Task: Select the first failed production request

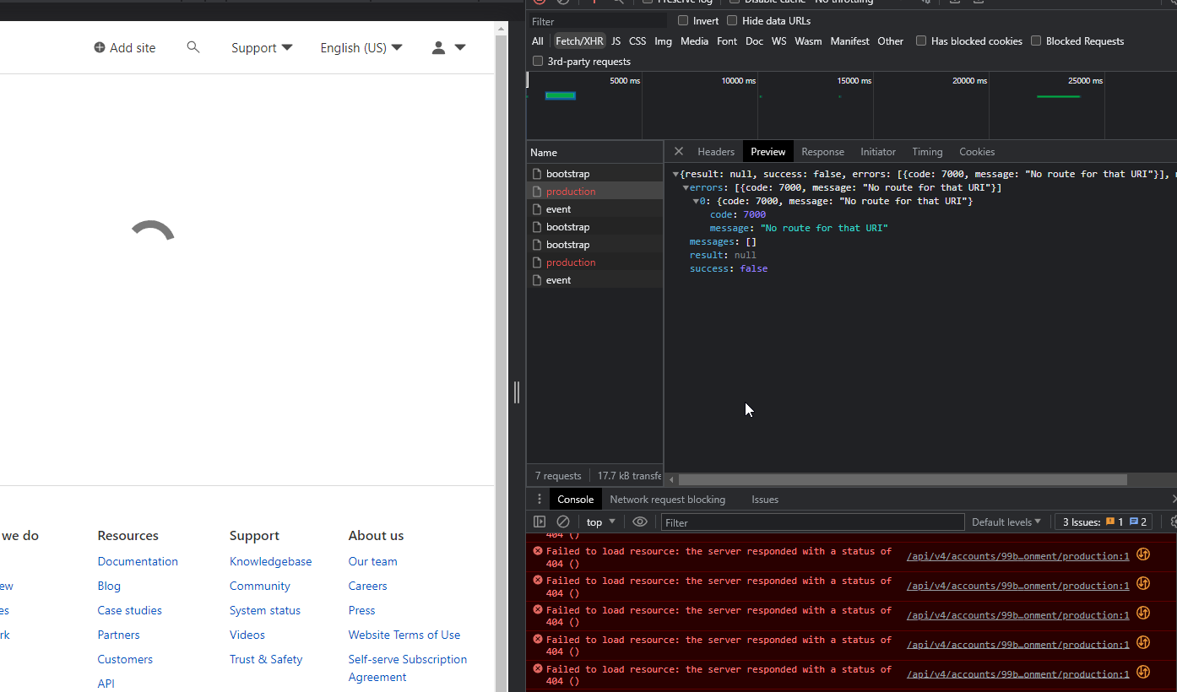Action: tap(571, 192)
